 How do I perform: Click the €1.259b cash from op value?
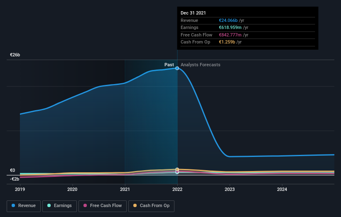coord(227,42)
